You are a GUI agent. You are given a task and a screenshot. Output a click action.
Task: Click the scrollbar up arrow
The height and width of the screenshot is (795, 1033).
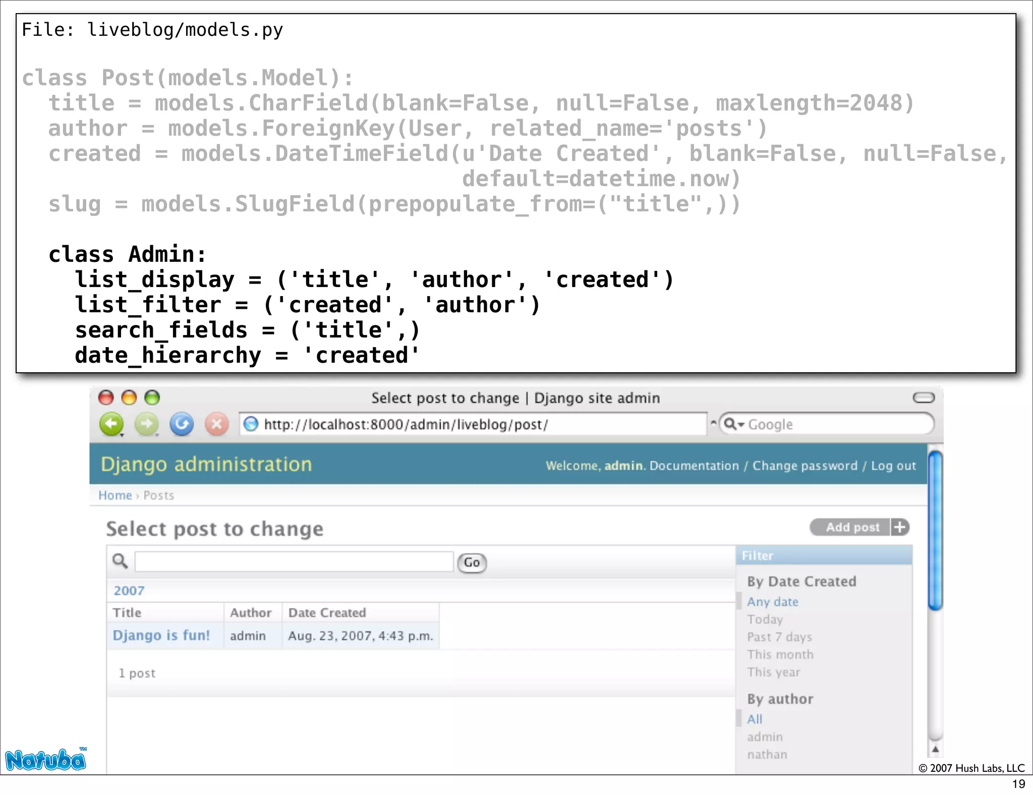point(935,749)
